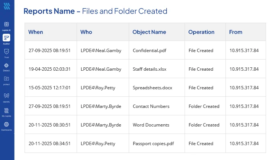272x160 pixels.
Task: Click File Created in the Spreadsheets.docx row
Action: (201, 88)
